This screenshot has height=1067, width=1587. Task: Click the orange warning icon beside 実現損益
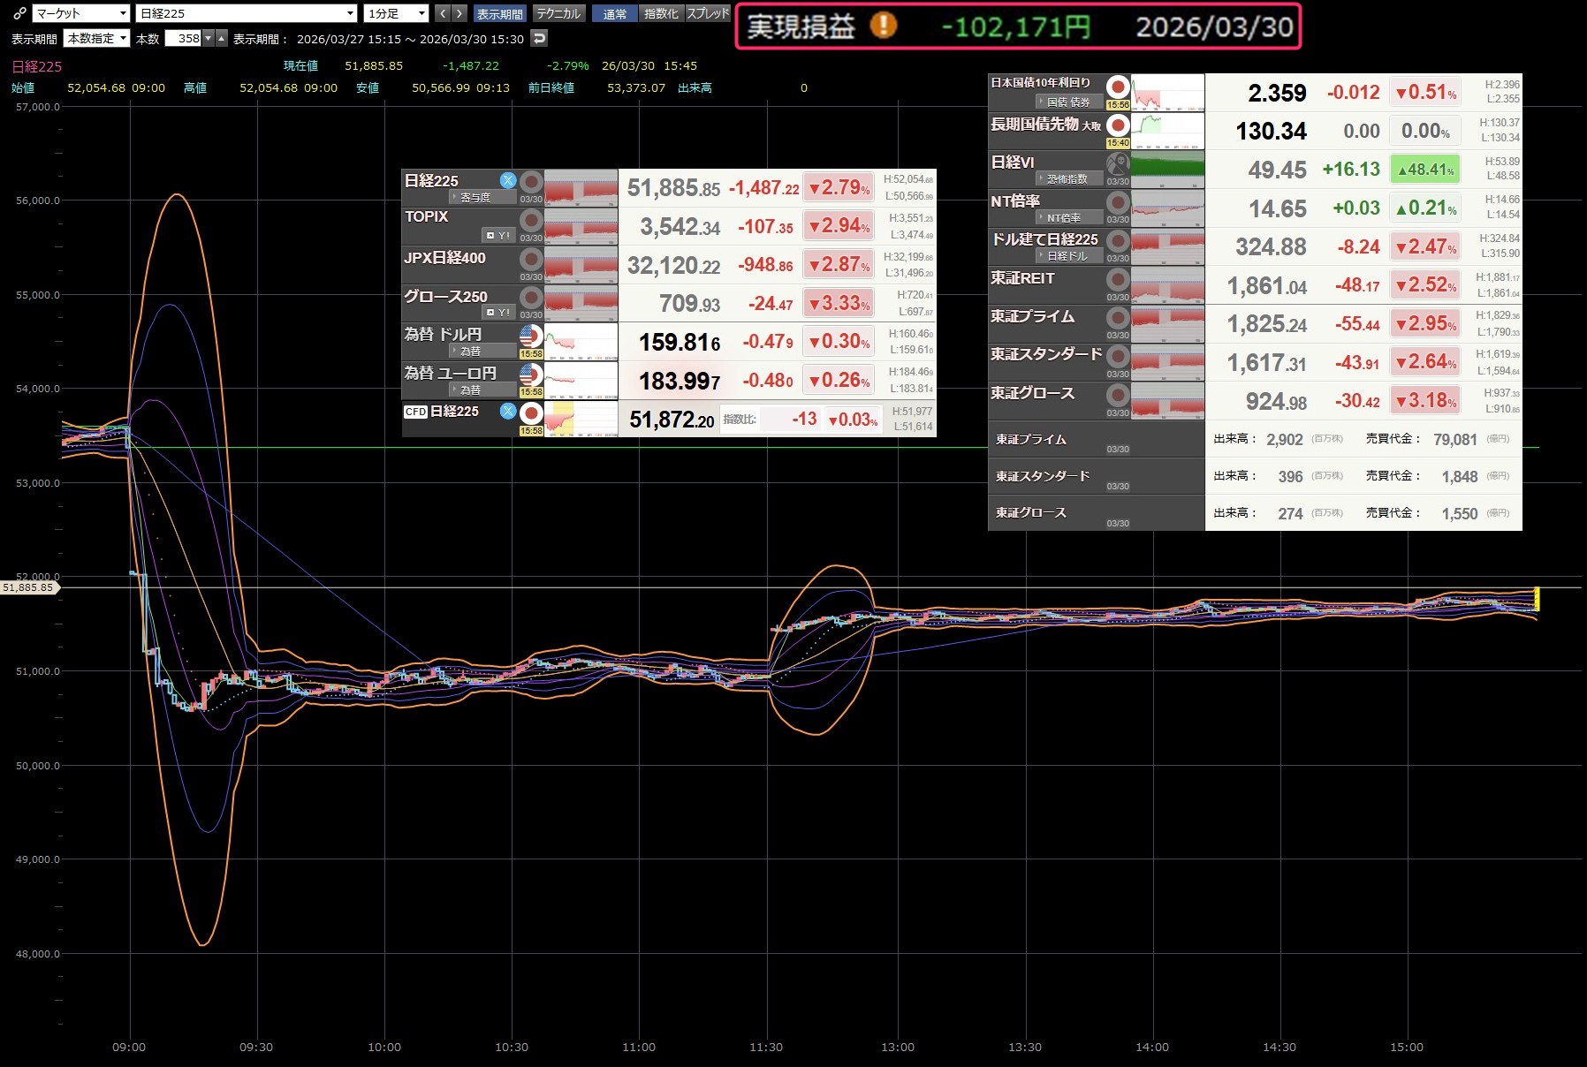pos(883,26)
